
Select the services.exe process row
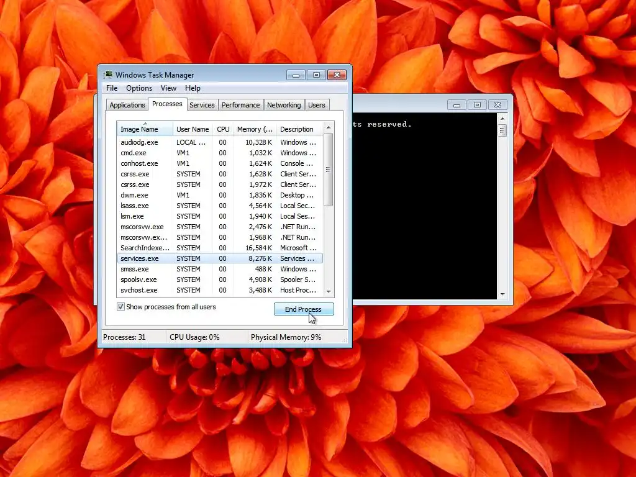point(220,258)
